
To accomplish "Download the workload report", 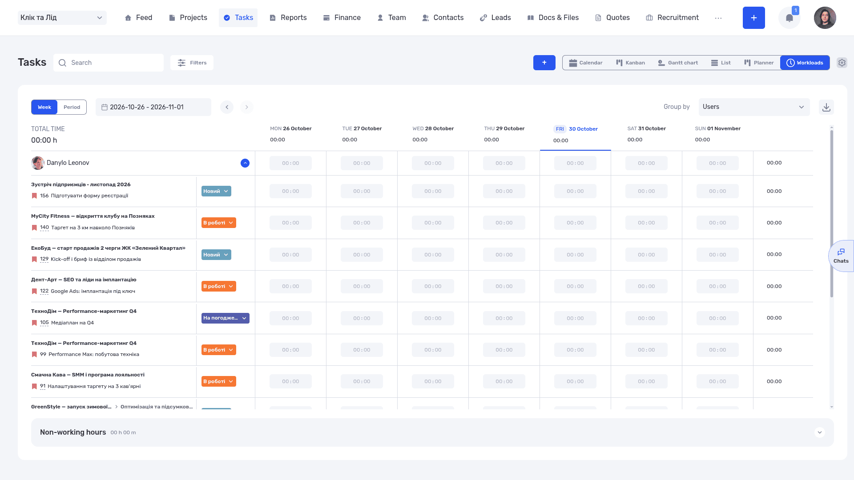I will pyautogui.click(x=826, y=107).
